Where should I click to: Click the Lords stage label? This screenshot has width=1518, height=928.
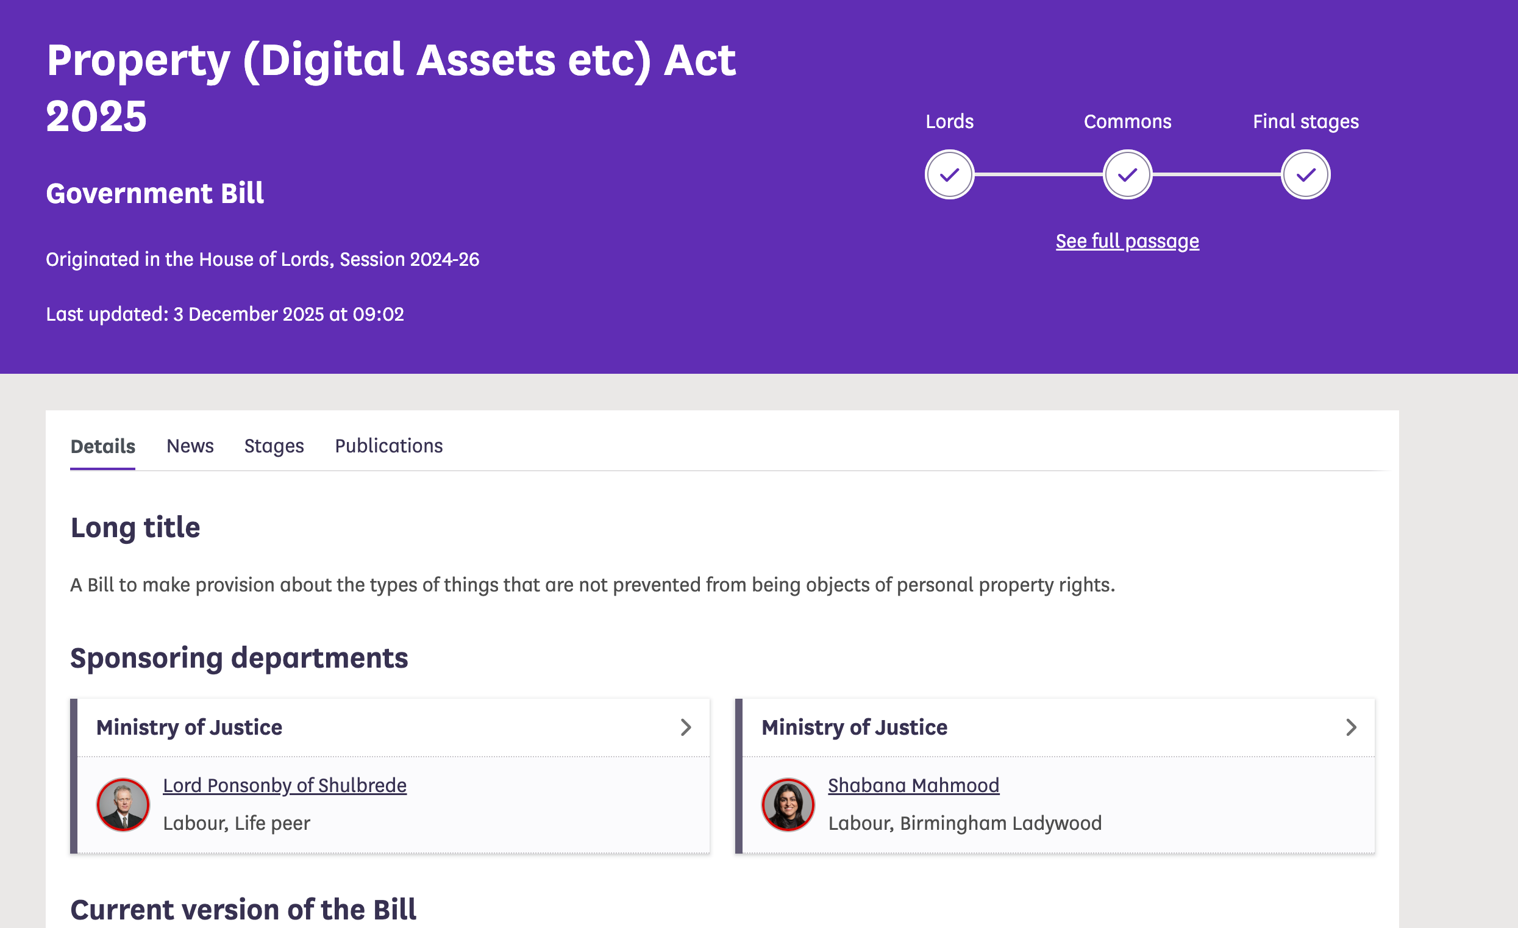coord(949,121)
